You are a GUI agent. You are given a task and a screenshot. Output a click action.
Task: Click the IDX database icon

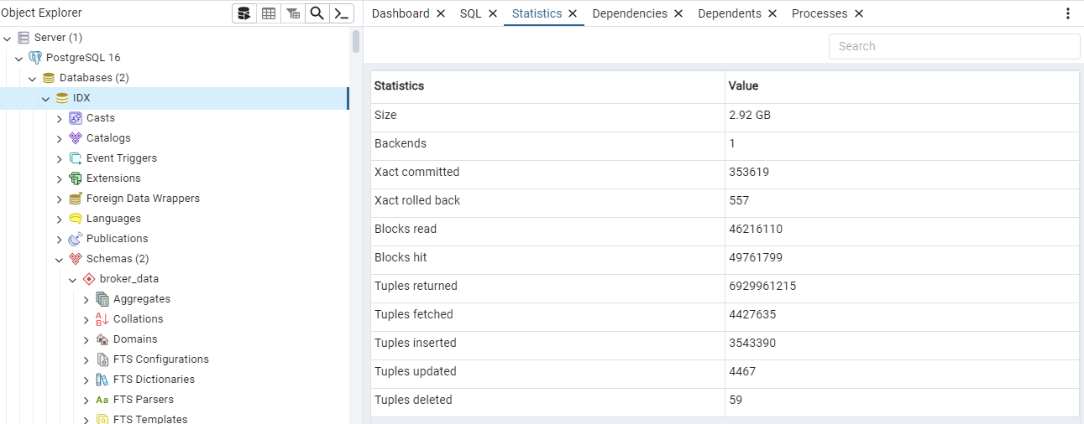coord(62,98)
